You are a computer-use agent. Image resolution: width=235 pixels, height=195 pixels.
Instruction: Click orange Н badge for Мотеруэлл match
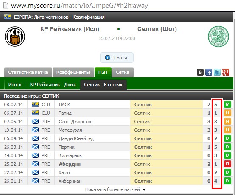(x=227, y=130)
